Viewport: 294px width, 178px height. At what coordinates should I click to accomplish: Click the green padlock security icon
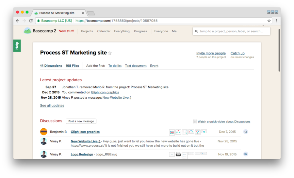[39, 21]
